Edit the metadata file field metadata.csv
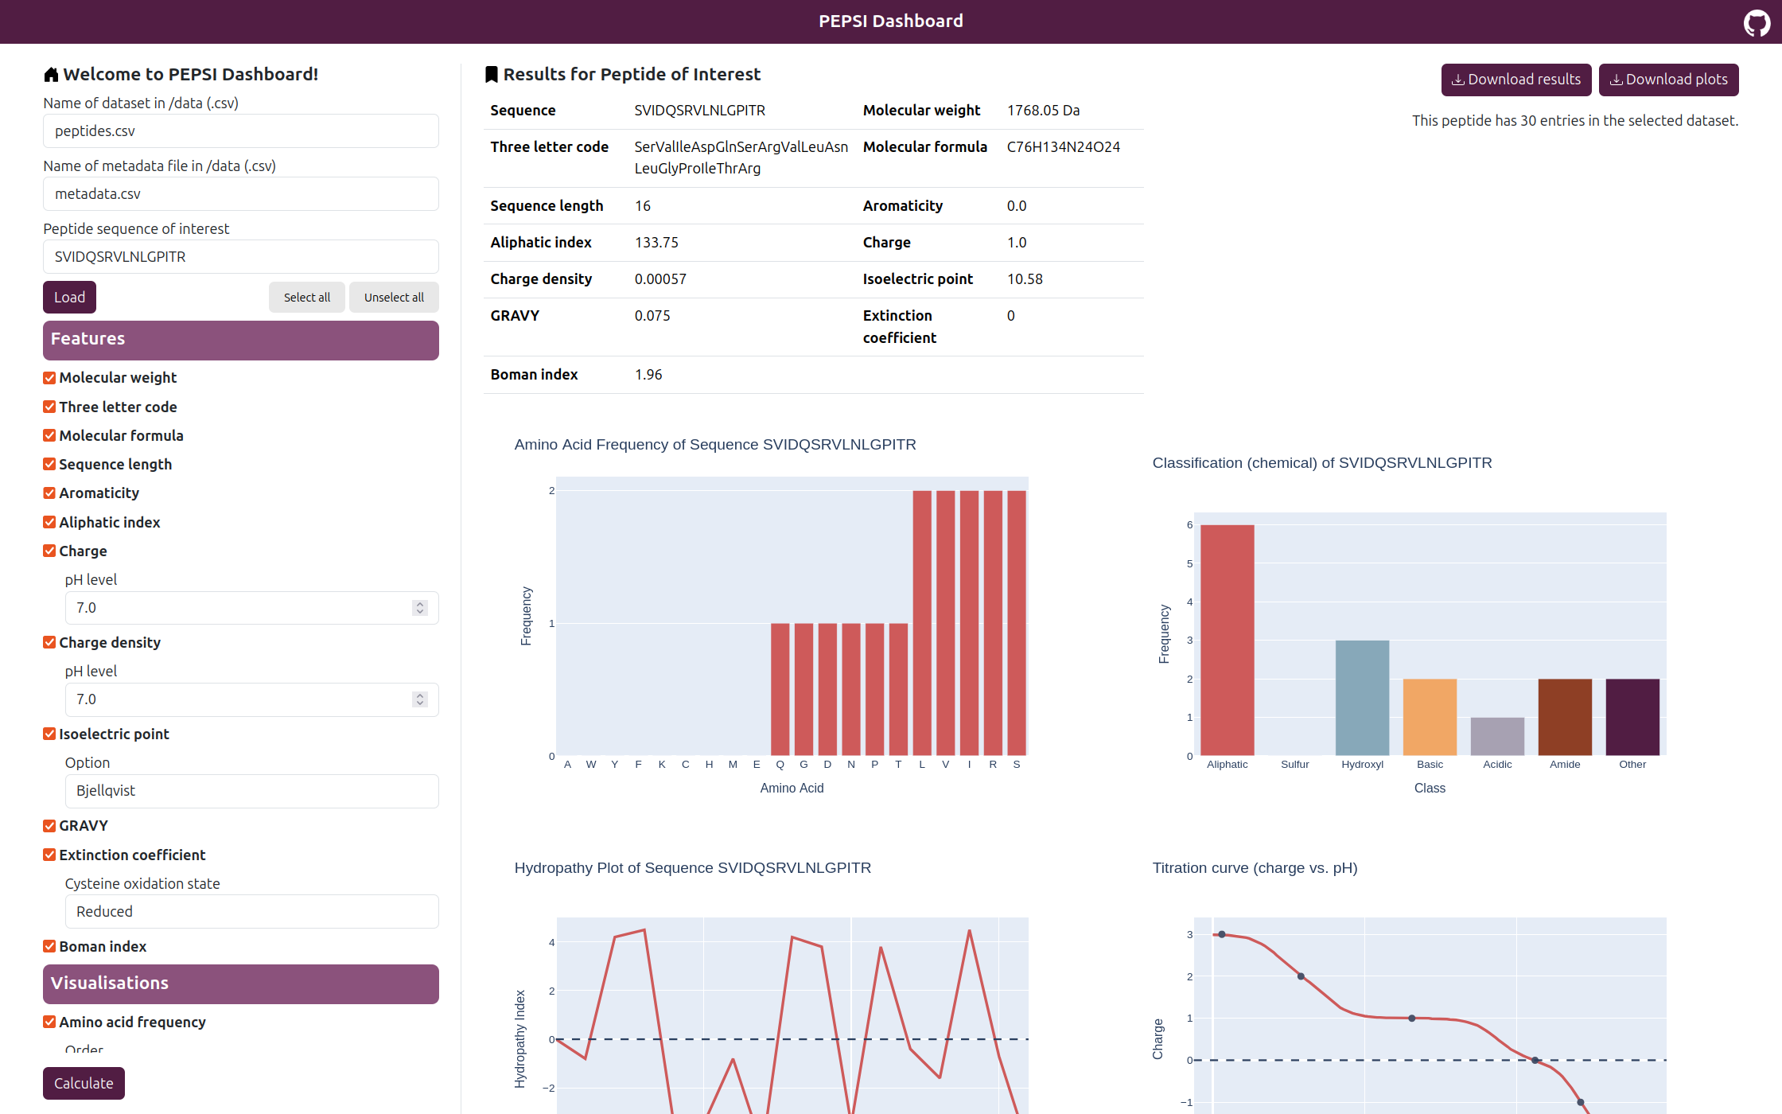Screen dimensions: 1782x1114 click(241, 194)
